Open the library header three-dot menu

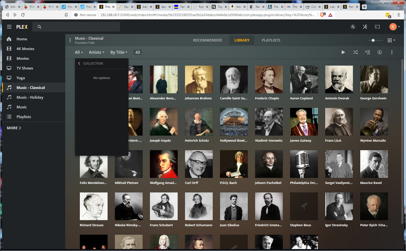click(x=70, y=40)
